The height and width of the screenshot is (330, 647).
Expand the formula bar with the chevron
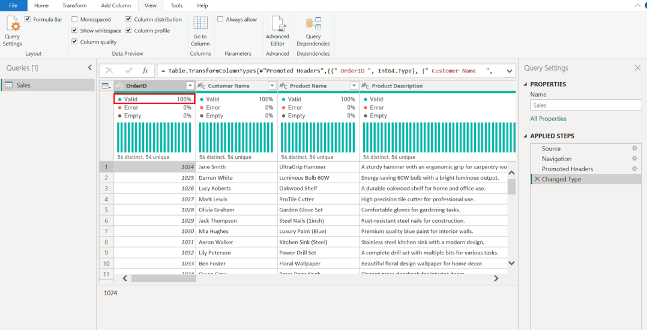click(x=509, y=71)
